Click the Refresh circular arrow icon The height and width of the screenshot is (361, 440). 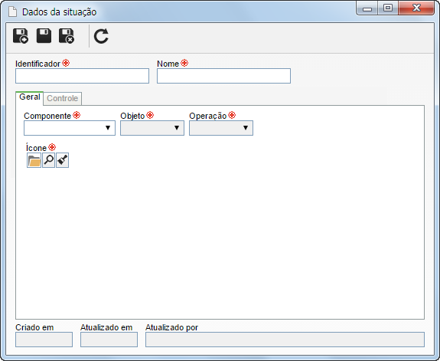(x=101, y=36)
